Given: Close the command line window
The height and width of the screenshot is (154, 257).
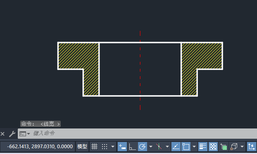Looking at the screenshot, I should pyautogui.click(x=2, y=134).
